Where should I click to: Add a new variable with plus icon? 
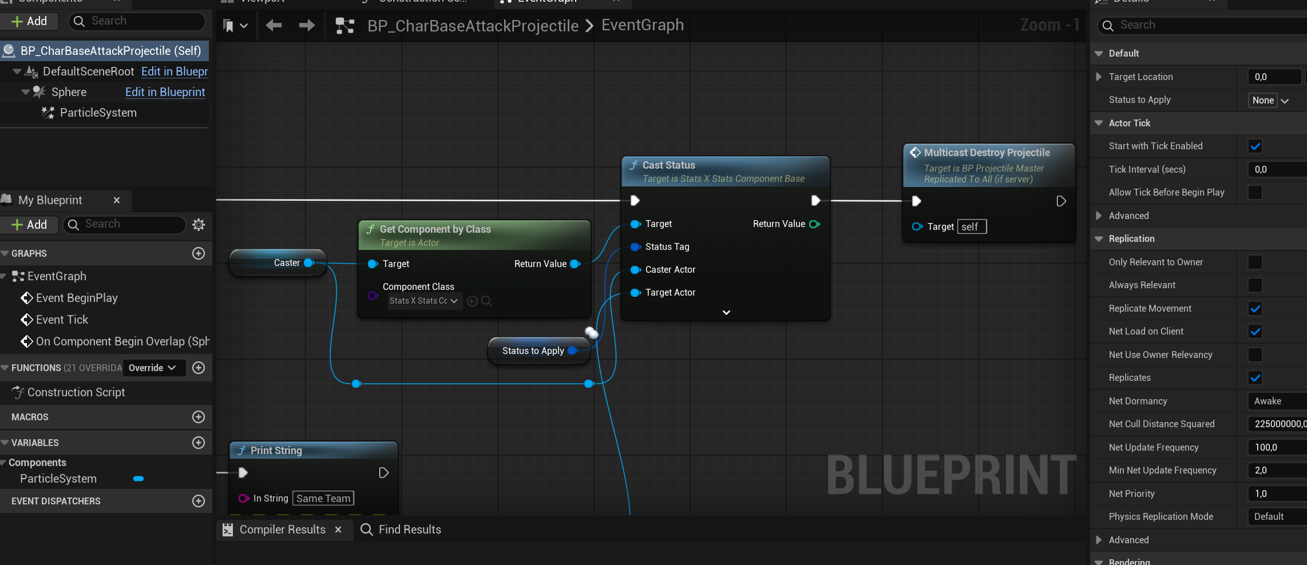point(199,443)
